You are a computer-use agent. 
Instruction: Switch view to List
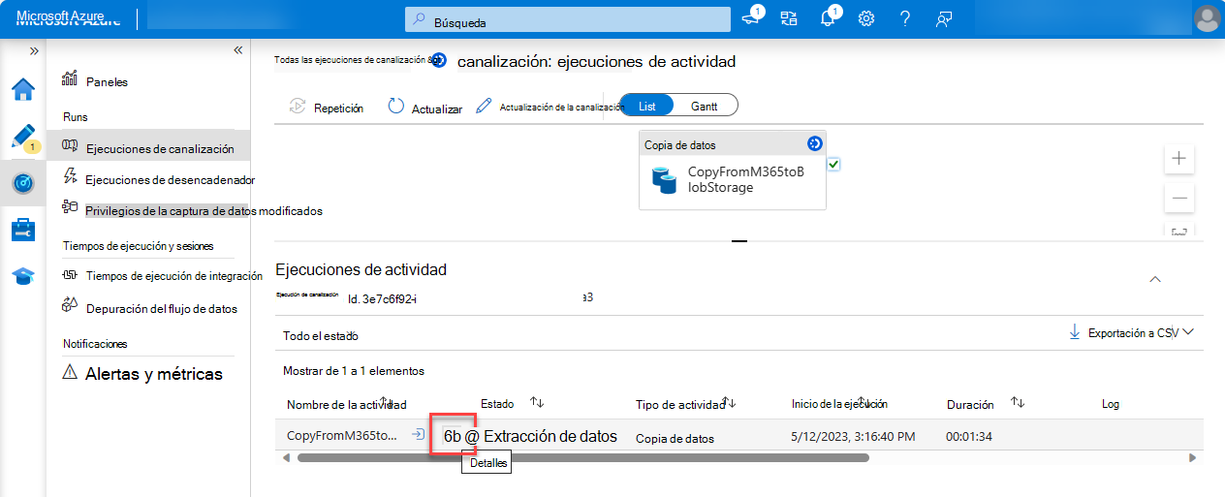(x=647, y=106)
